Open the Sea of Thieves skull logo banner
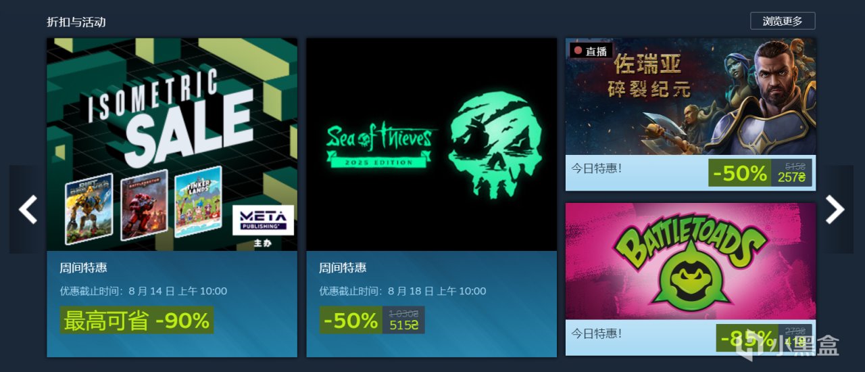 pos(431,145)
